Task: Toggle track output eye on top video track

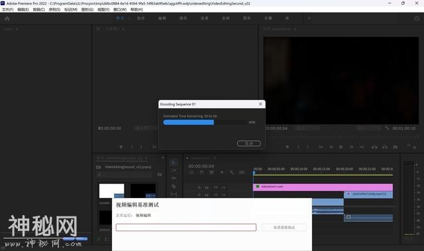Action: coord(224,187)
